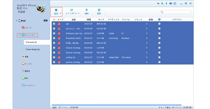This screenshot has width=210, height=109.
Task: Click the horizontal scrollbar at bottom
Action: pos(117,105)
